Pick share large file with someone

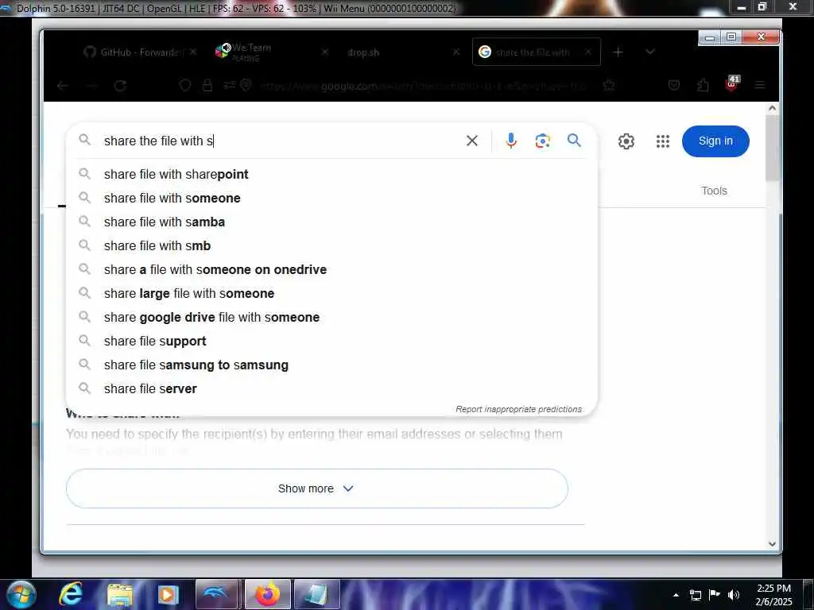click(x=331, y=294)
